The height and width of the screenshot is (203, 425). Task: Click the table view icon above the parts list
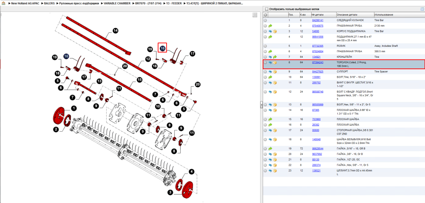[x=422, y=9]
